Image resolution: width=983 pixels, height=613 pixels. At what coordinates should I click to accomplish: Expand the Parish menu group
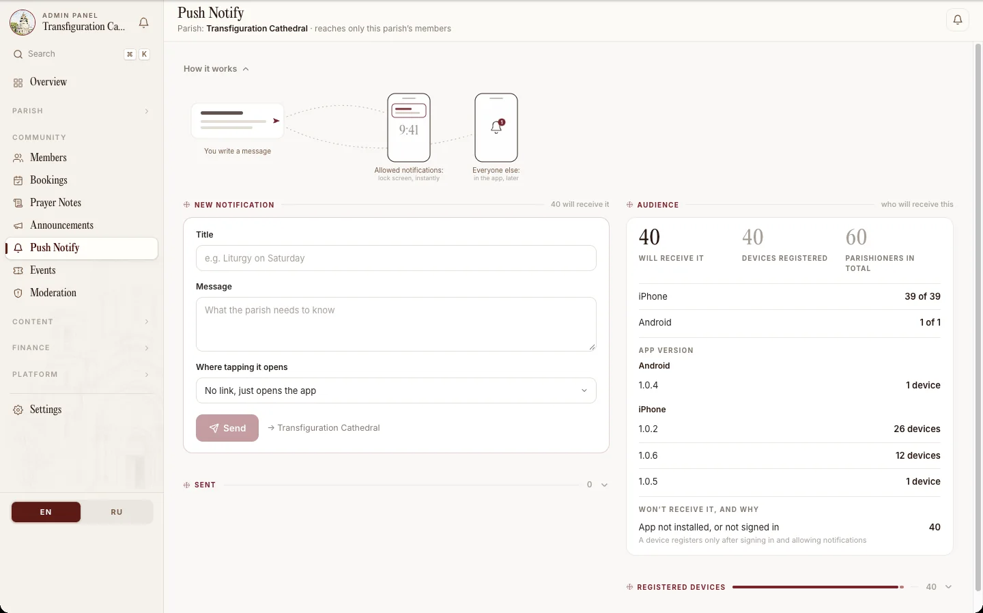coord(82,111)
